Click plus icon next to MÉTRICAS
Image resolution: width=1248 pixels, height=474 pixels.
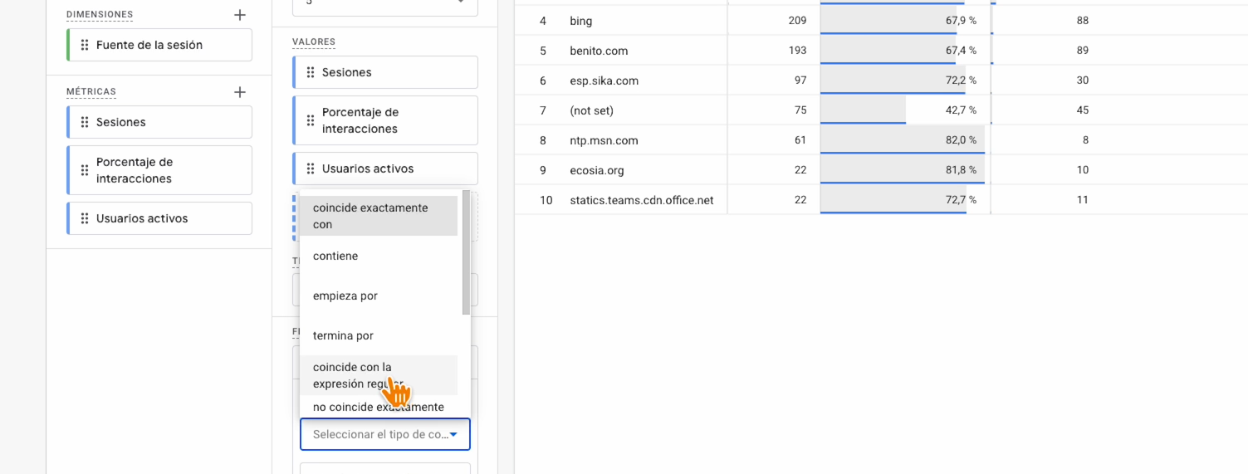coord(240,92)
